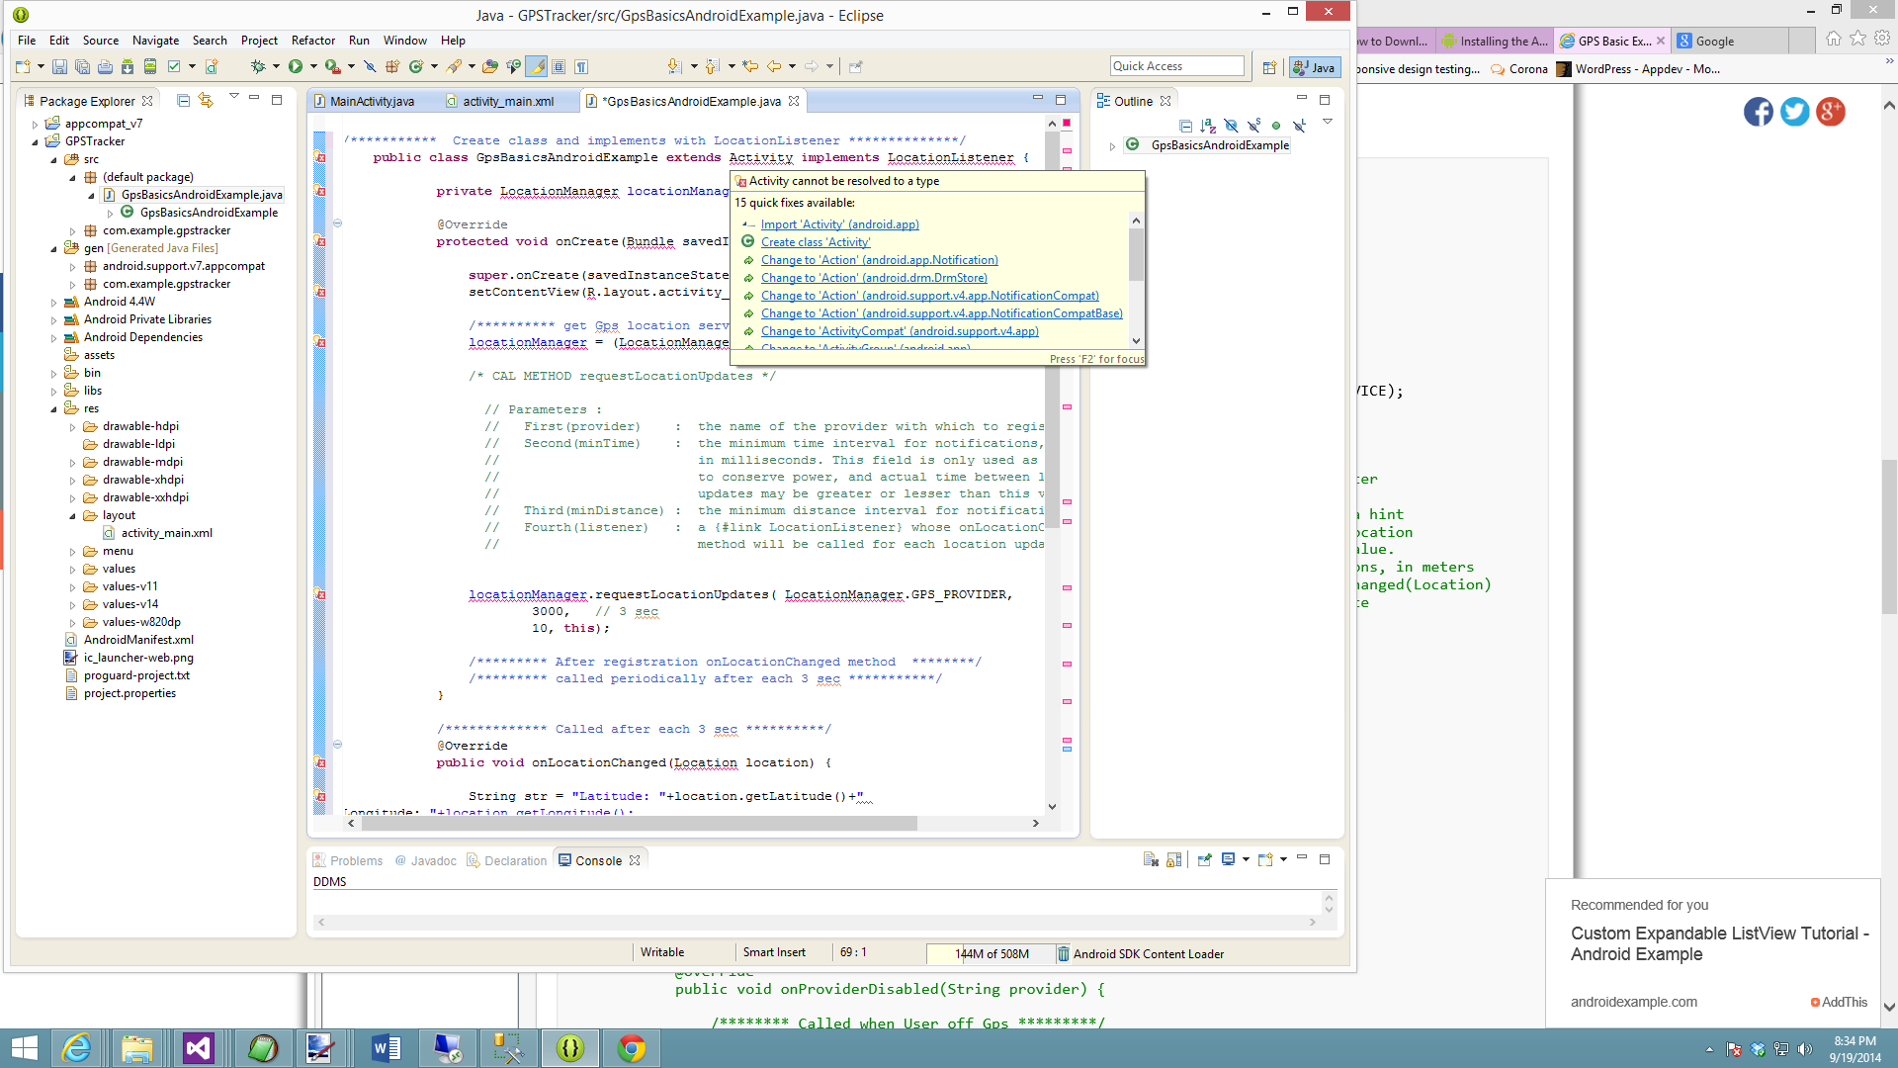
Task: Open the Window menu
Action: click(x=404, y=41)
